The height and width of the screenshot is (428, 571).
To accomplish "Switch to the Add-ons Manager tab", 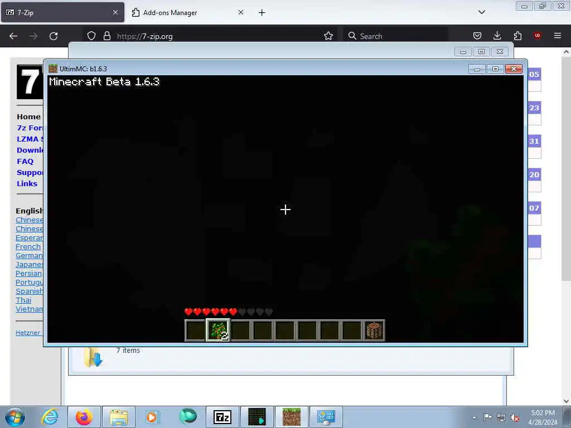I will pyautogui.click(x=187, y=12).
